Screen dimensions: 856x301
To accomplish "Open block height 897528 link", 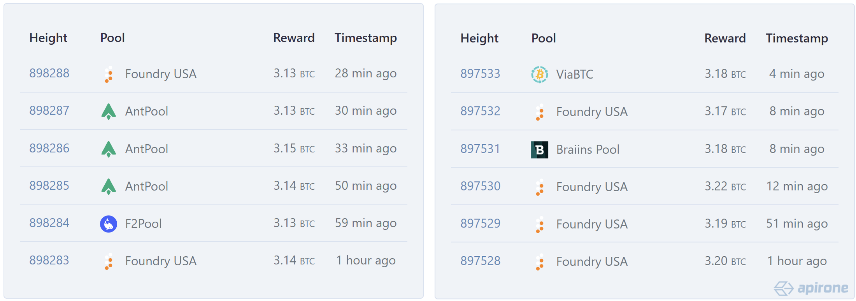I will click(481, 261).
